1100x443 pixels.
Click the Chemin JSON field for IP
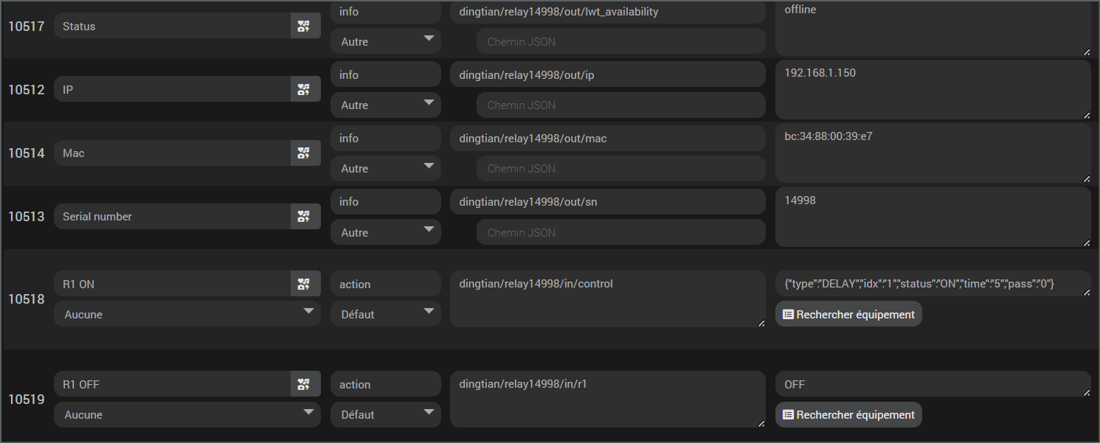click(620, 105)
